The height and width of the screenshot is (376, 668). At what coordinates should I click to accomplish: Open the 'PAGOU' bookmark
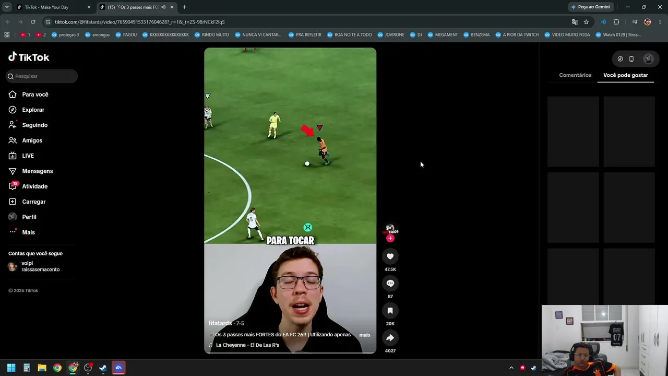pos(126,35)
